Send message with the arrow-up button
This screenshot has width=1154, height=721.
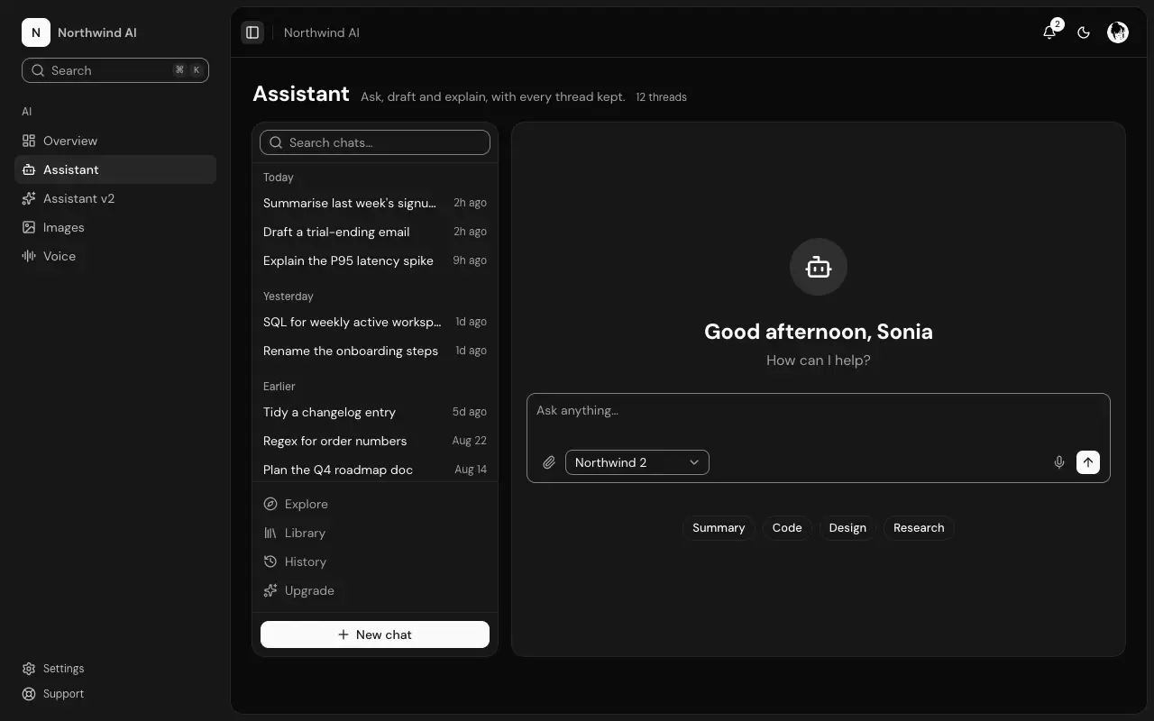tap(1088, 462)
